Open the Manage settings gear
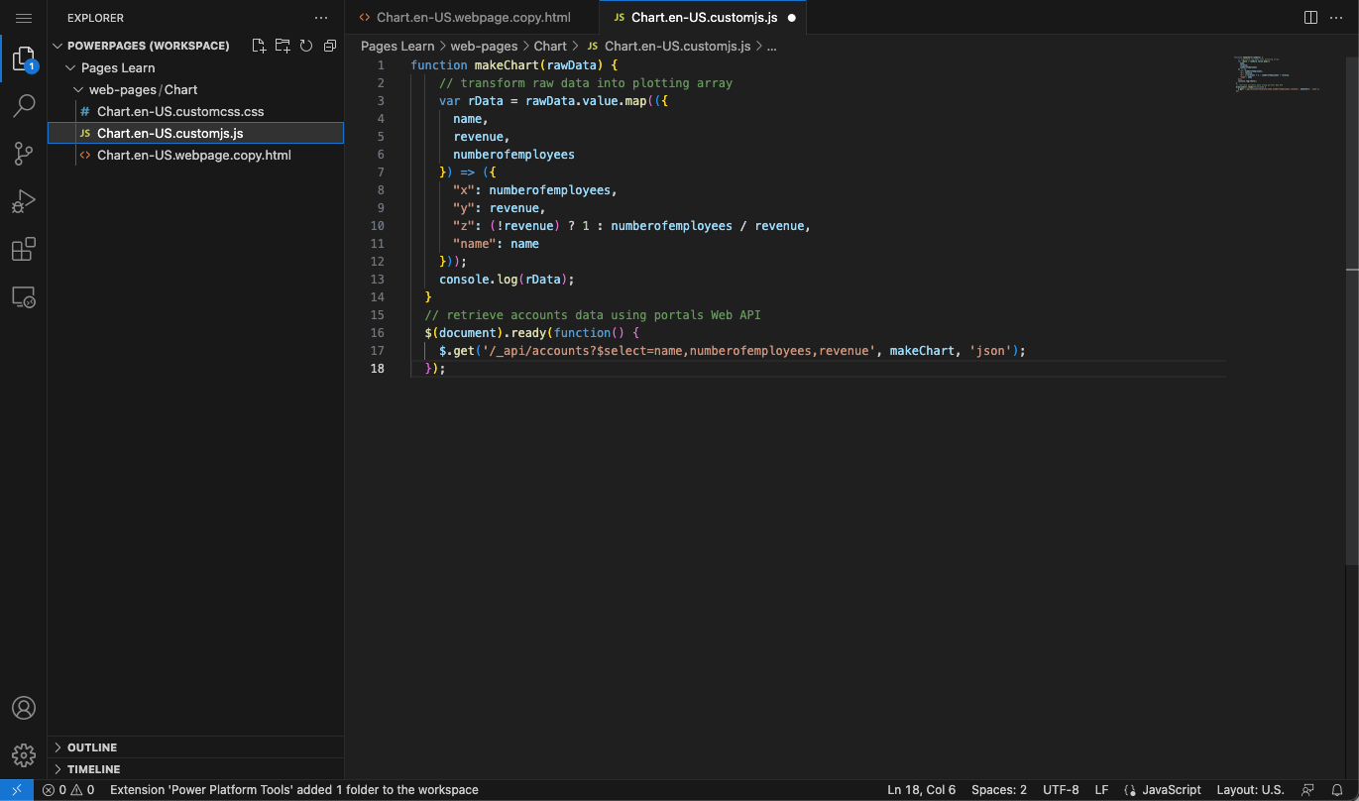Screen dimensions: 1359x801 click(x=24, y=755)
